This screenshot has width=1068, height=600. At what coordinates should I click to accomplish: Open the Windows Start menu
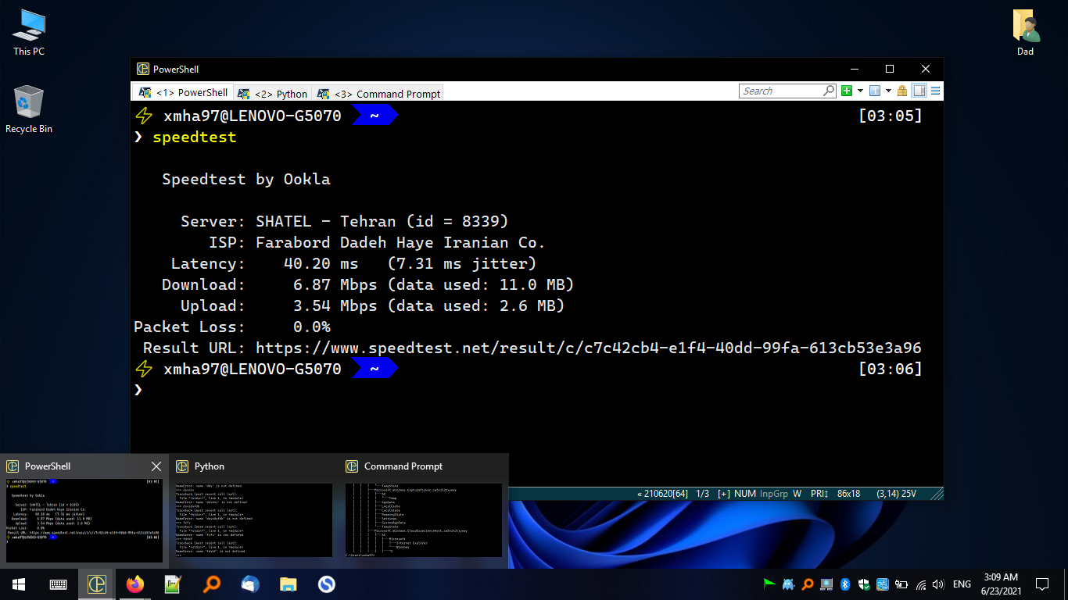point(19,584)
